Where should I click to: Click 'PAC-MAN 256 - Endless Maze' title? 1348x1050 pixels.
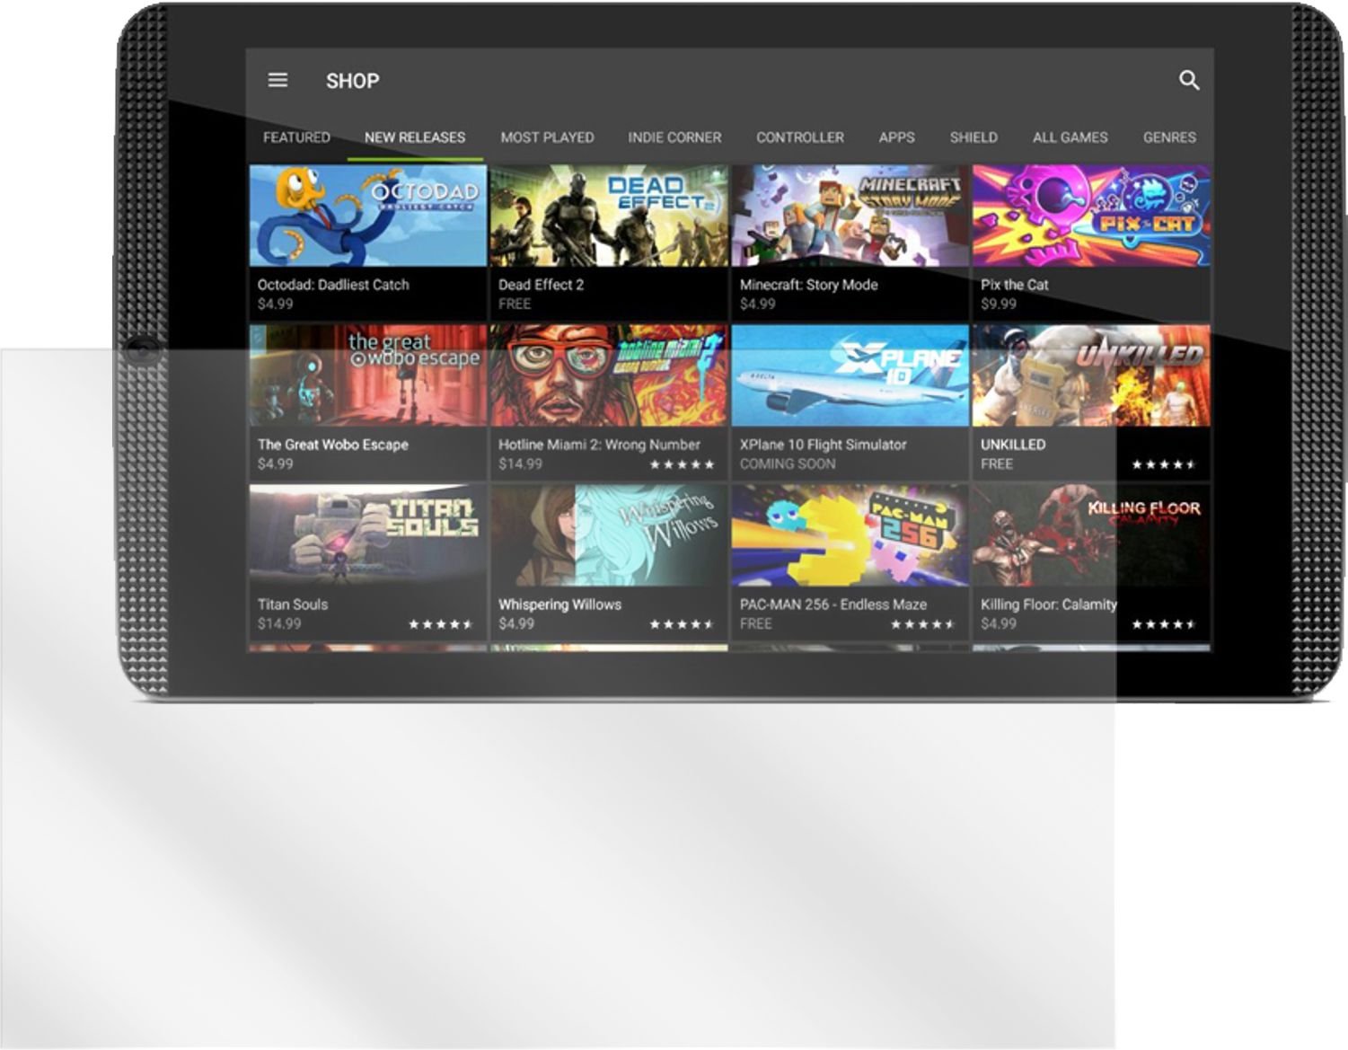pyautogui.click(x=833, y=604)
